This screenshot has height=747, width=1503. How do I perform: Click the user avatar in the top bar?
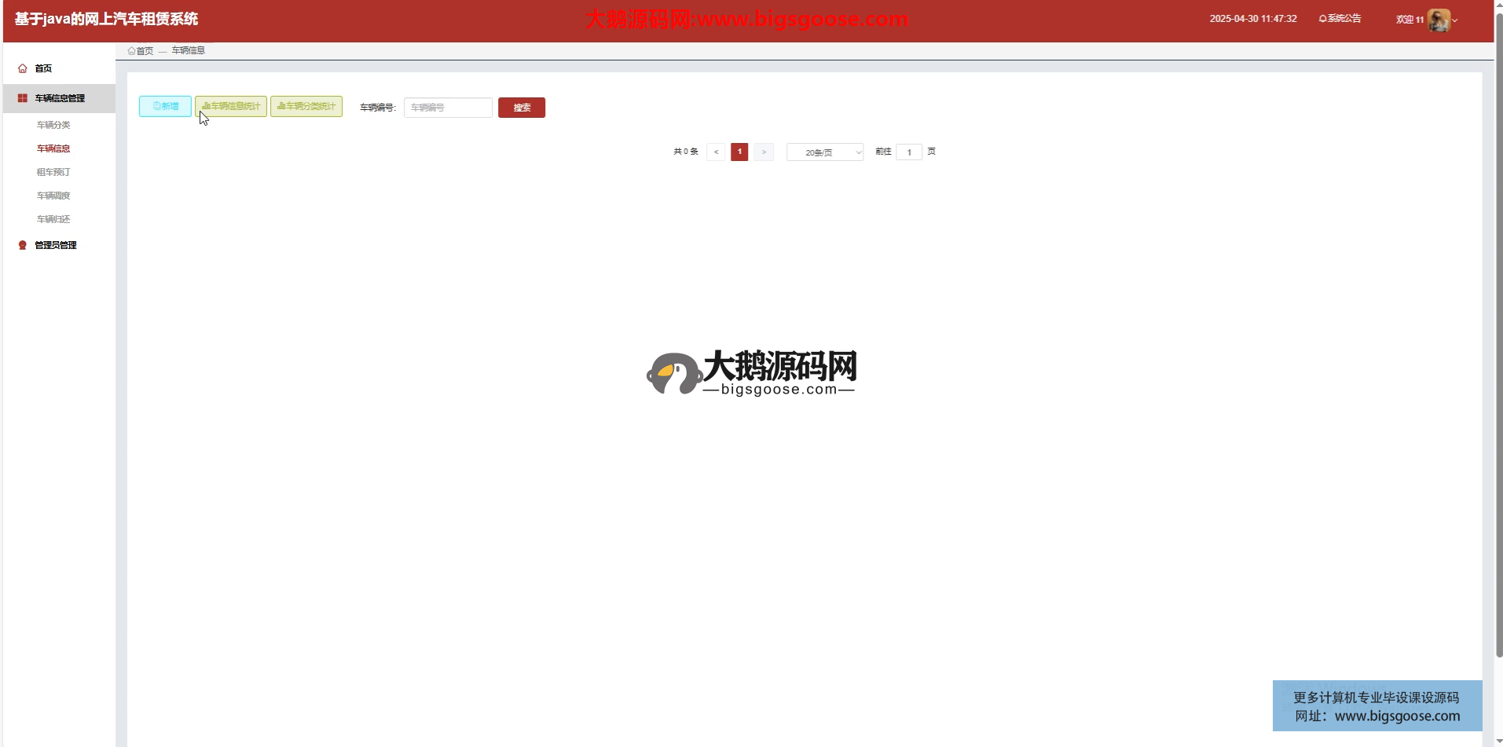click(x=1438, y=20)
